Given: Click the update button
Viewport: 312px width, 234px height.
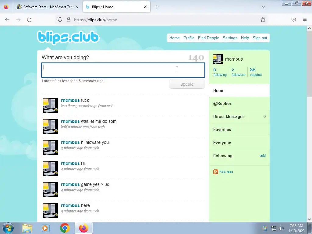Looking at the screenshot, I should [187, 84].
